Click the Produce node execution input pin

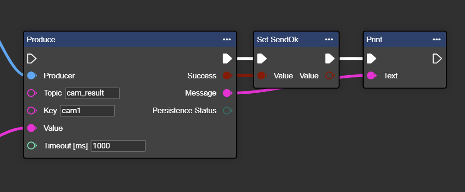point(32,58)
